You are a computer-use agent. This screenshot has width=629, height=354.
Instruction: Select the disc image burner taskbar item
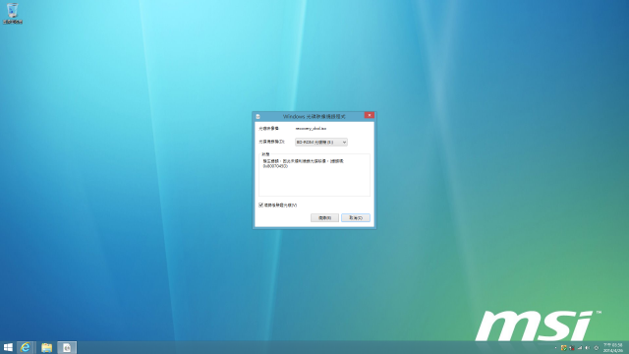(67, 347)
